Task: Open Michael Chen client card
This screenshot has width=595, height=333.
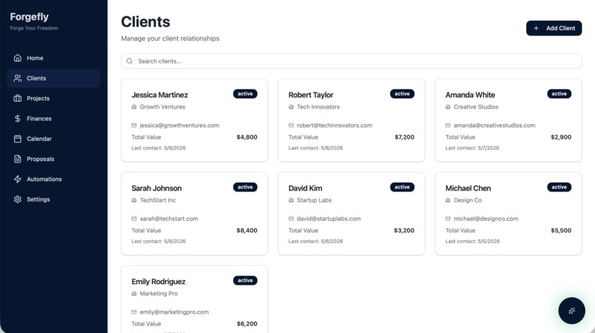Action: coord(508,214)
